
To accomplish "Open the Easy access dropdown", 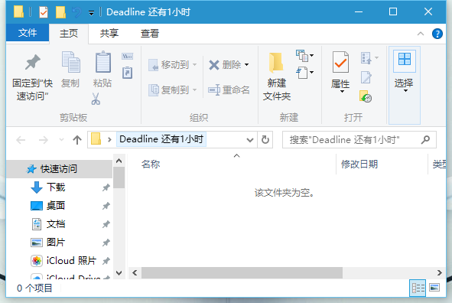I will 304,73.
